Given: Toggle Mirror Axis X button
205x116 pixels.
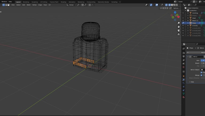Looking at the screenshot, I should 203,60.
